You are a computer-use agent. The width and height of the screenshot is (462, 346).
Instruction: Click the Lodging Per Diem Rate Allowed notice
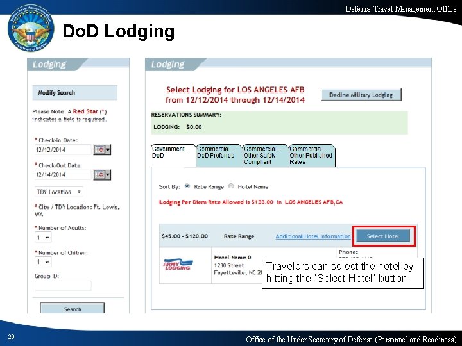[251, 202]
